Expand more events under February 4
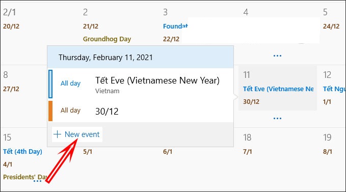Image resolution: width=346 pixels, height=192 pixels. pyautogui.click(x=277, y=56)
